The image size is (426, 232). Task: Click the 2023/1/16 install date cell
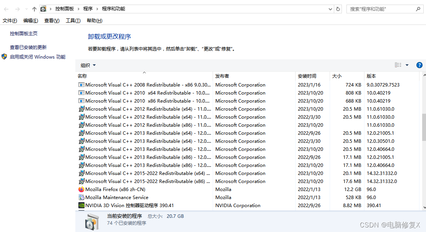tap(309, 85)
